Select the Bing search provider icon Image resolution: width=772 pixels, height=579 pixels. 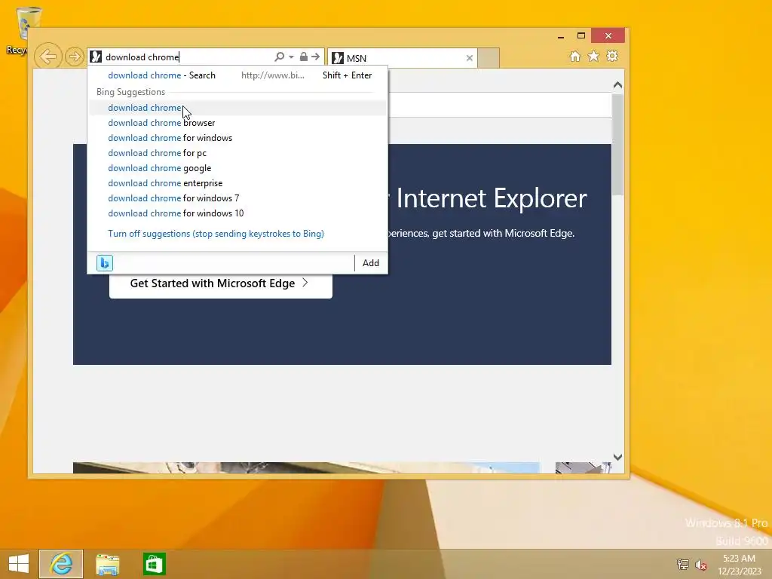point(105,263)
